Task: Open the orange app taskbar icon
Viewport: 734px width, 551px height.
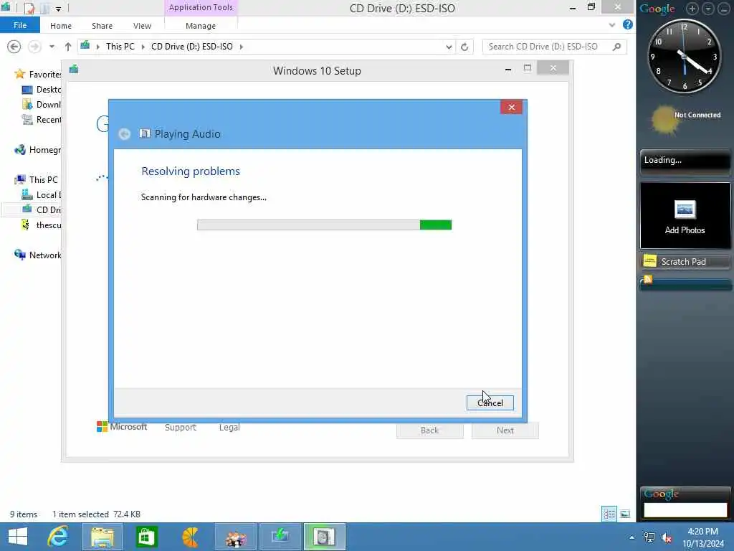Action: [x=191, y=537]
